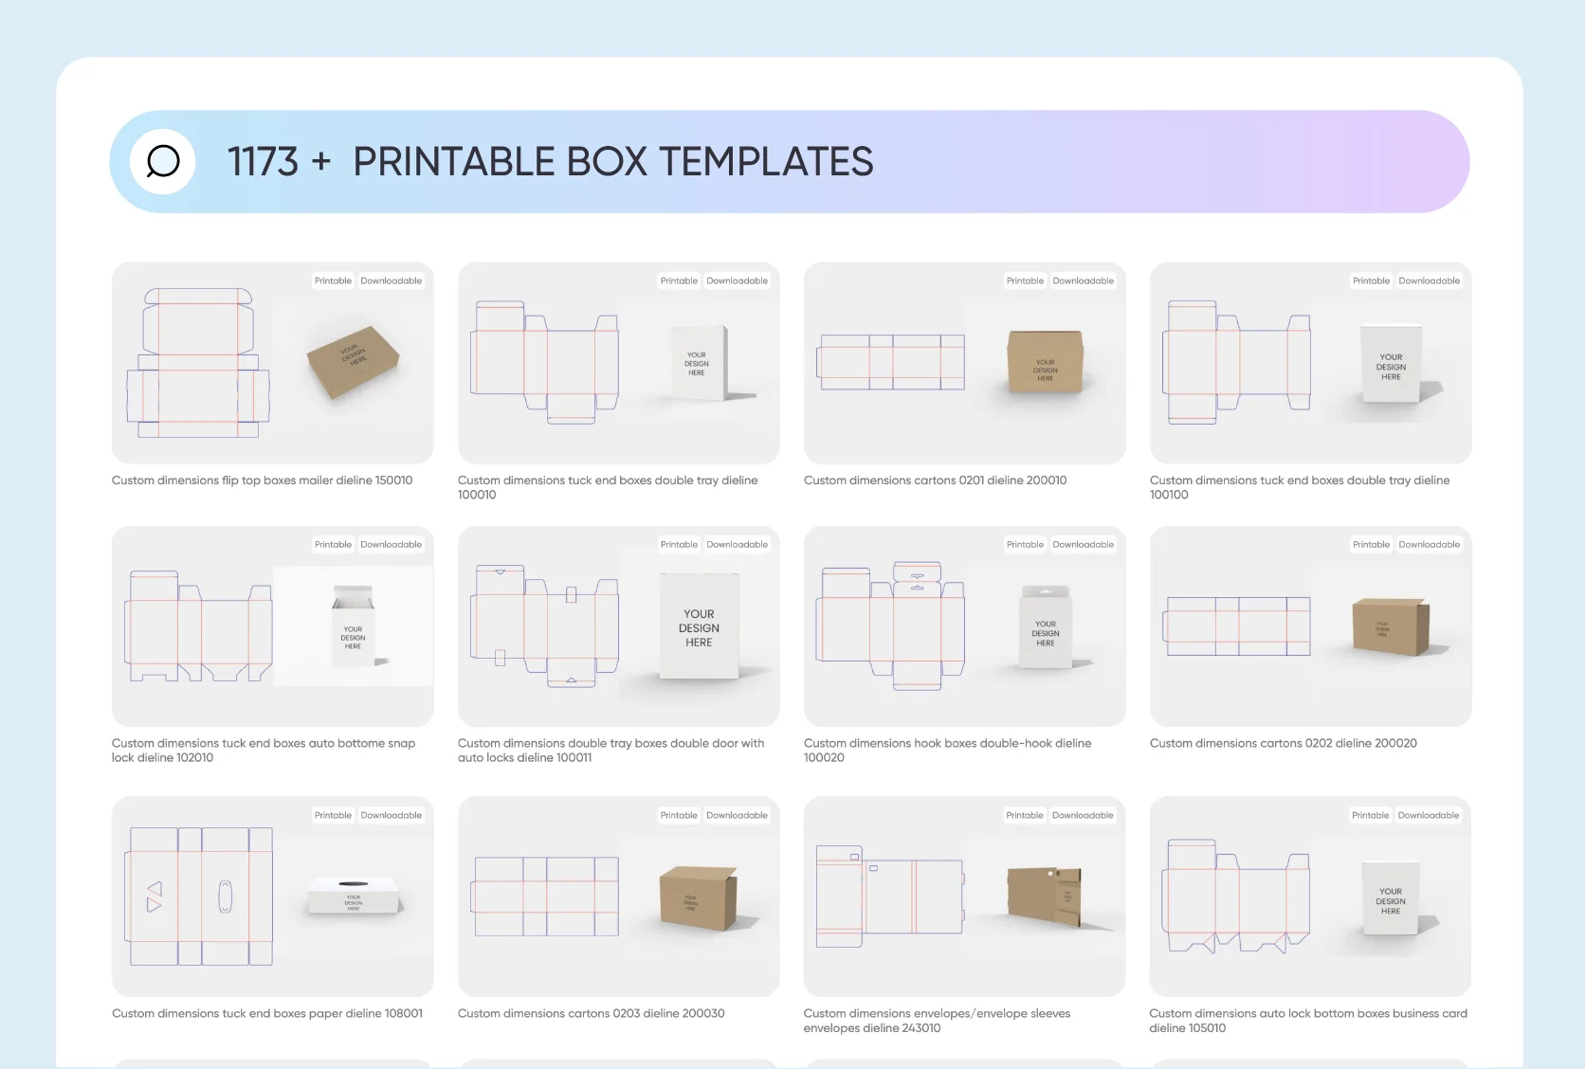Click Printable tag on snap lock 102010 card
The image size is (1585, 1069).
[333, 544]
